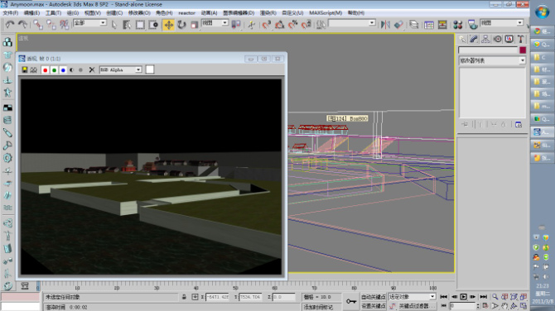This screenshot has width=555, height=311.
Task: Open the Key Filters button
Action: (414, 306)
